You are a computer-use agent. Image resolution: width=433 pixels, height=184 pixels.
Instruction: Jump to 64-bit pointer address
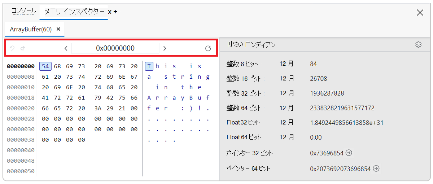click(376, 168)
